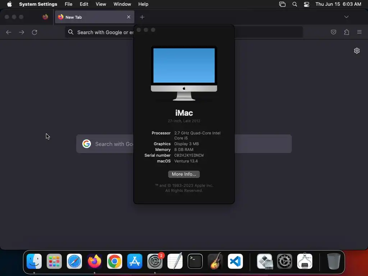Focus the Firefox address bar
This screenshot has width=368, height=276.
(184, 32)
